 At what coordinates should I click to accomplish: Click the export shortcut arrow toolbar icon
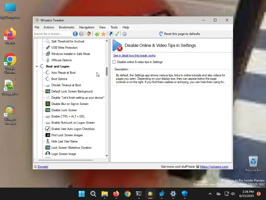(111, 34)
